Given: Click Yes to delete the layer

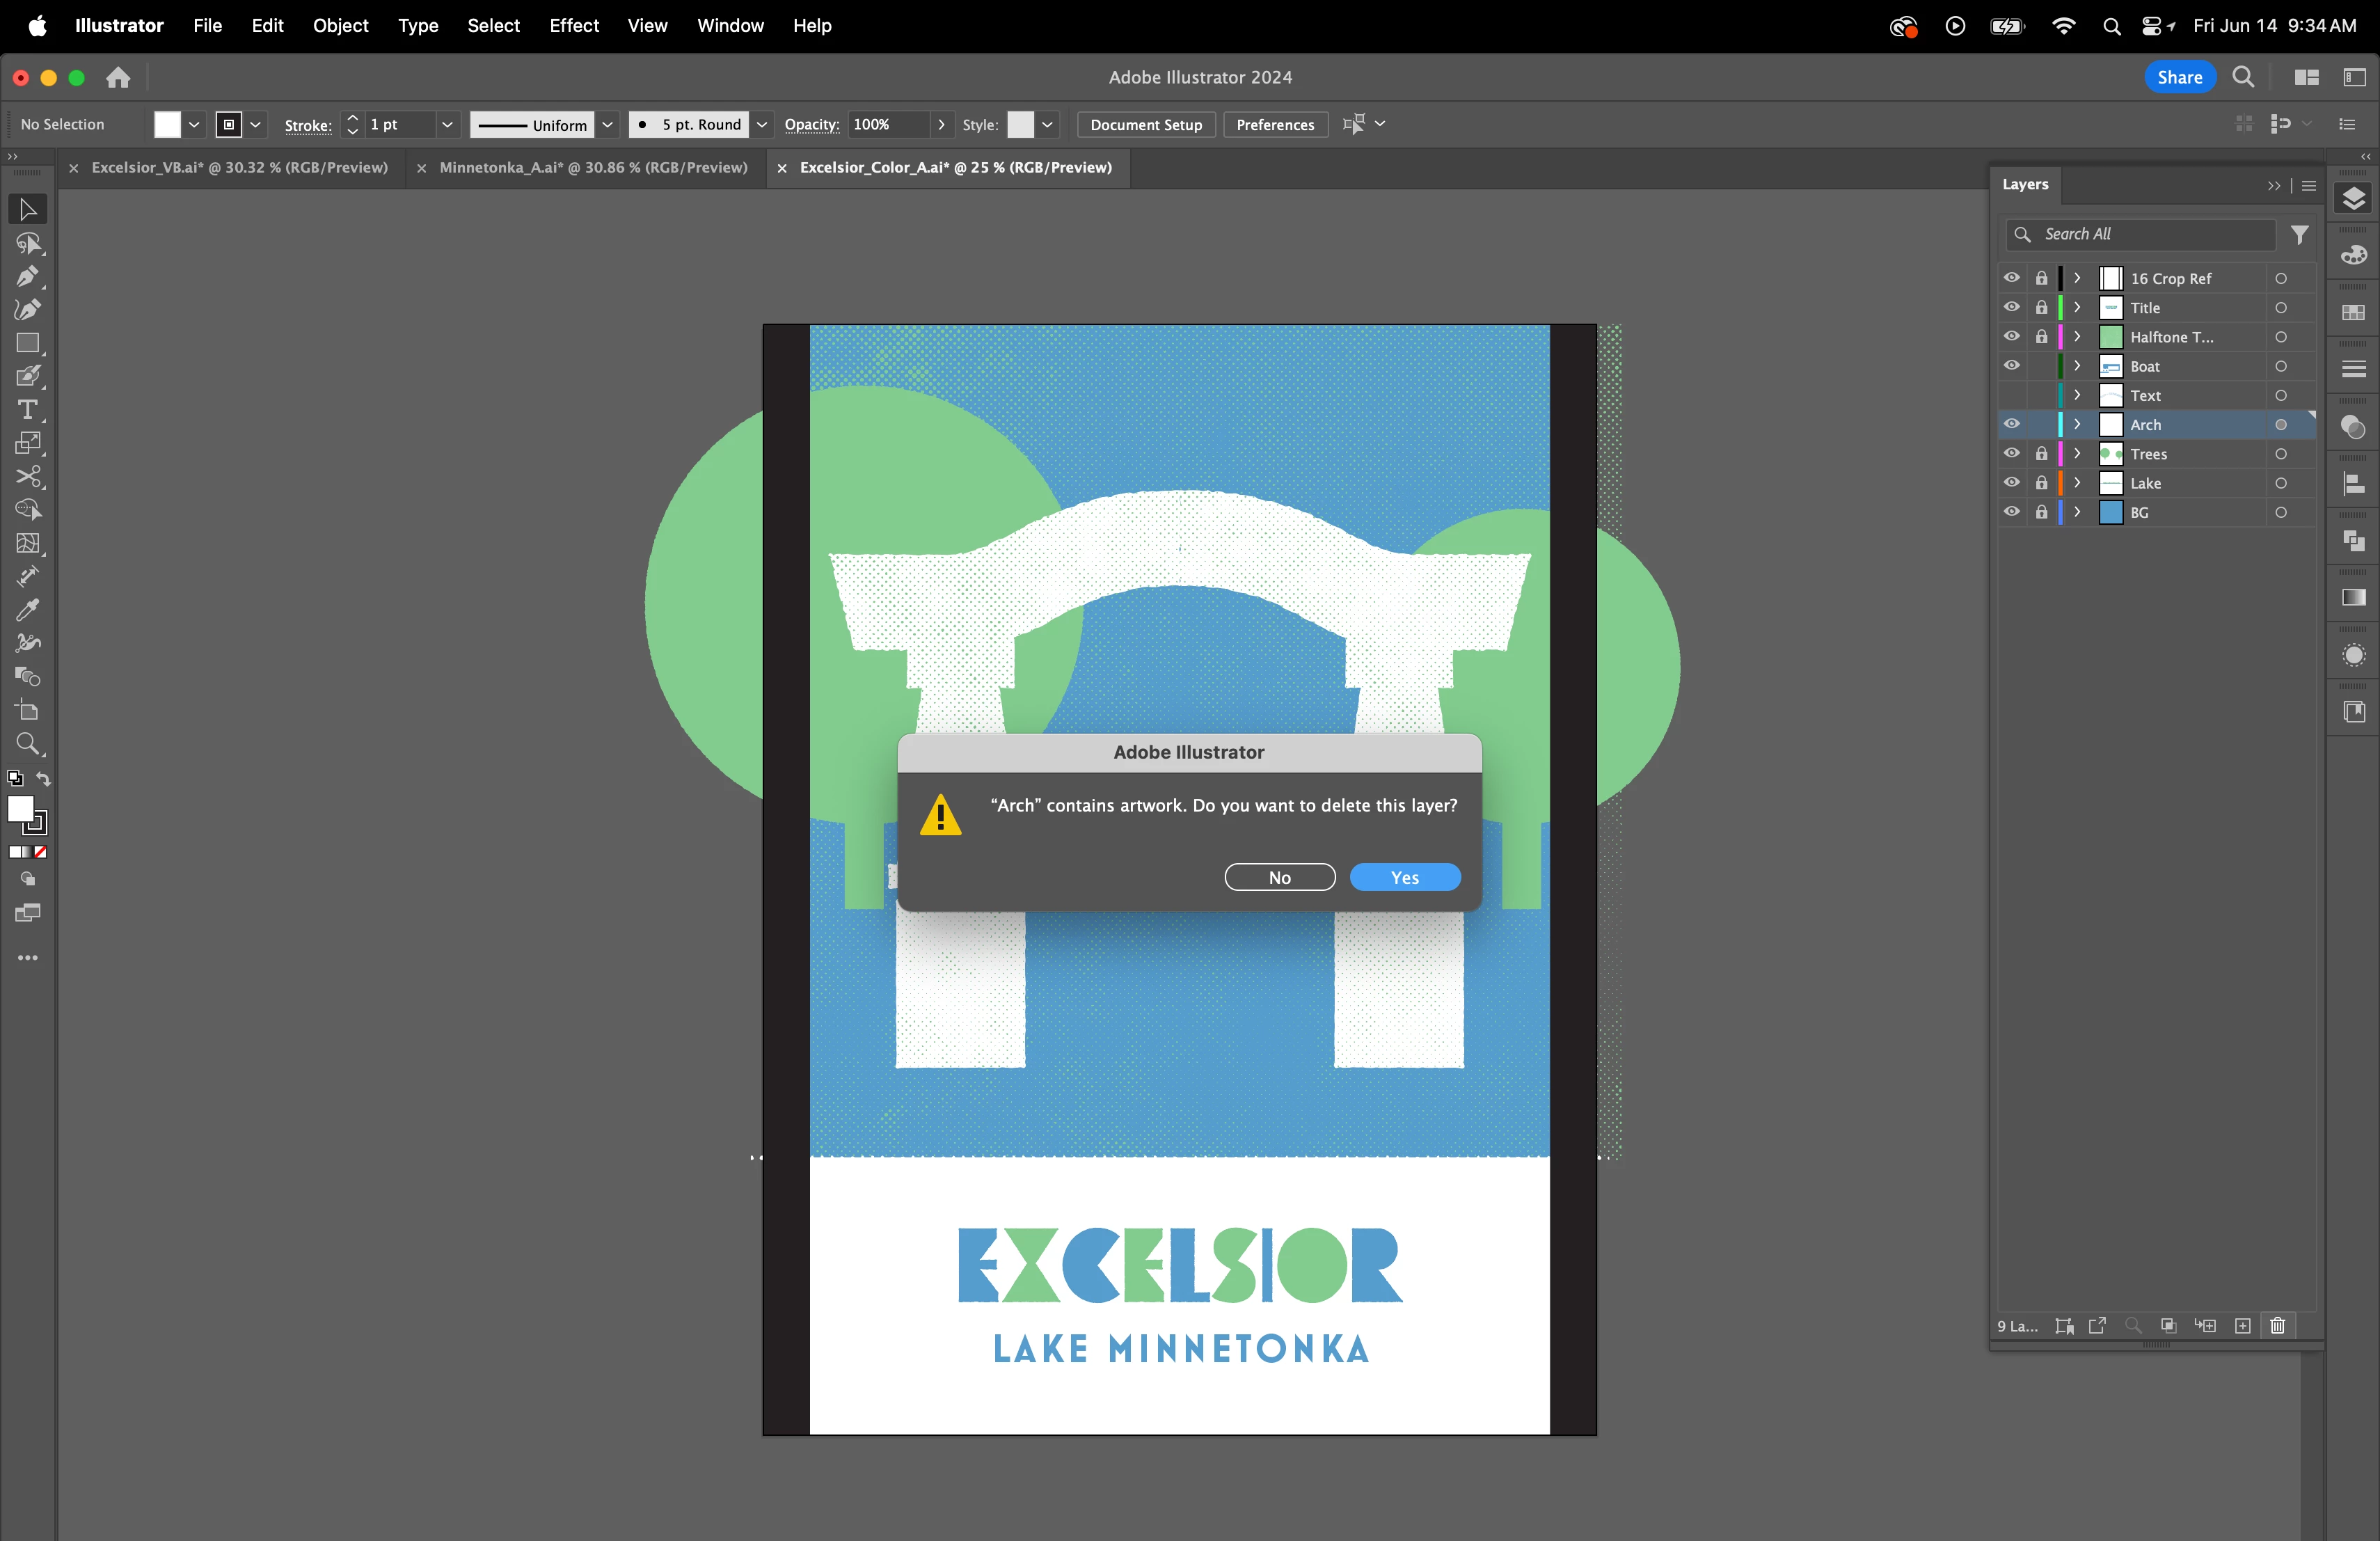Looking at the screenshot, I should [1404, 877].
